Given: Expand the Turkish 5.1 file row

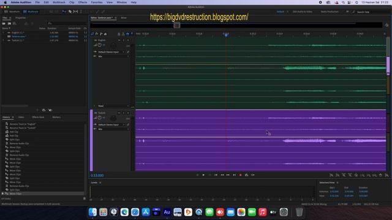Looking at the screenshot, I should pyautogui.click(x=3, y=40).
